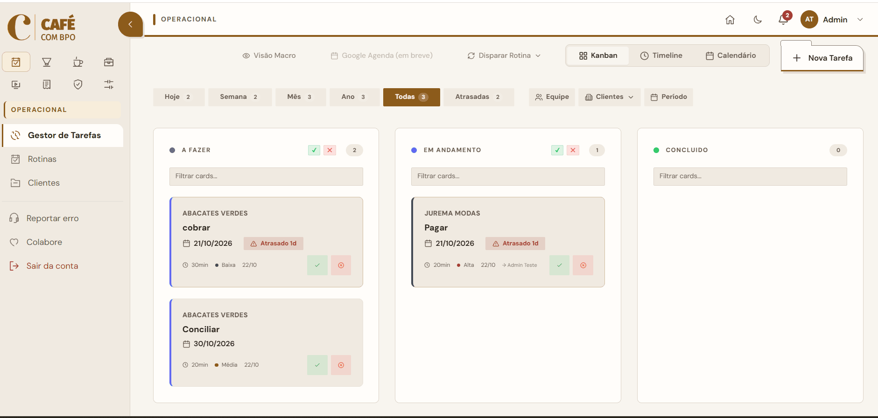Switch to Kanban view
The height and width of the screenshot is (418, 878).
[x=598, y=56]
